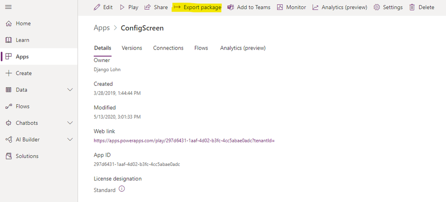Switch to the Versions tab
The width and height of the screenshot is (446, 202).
pos(132,48)
